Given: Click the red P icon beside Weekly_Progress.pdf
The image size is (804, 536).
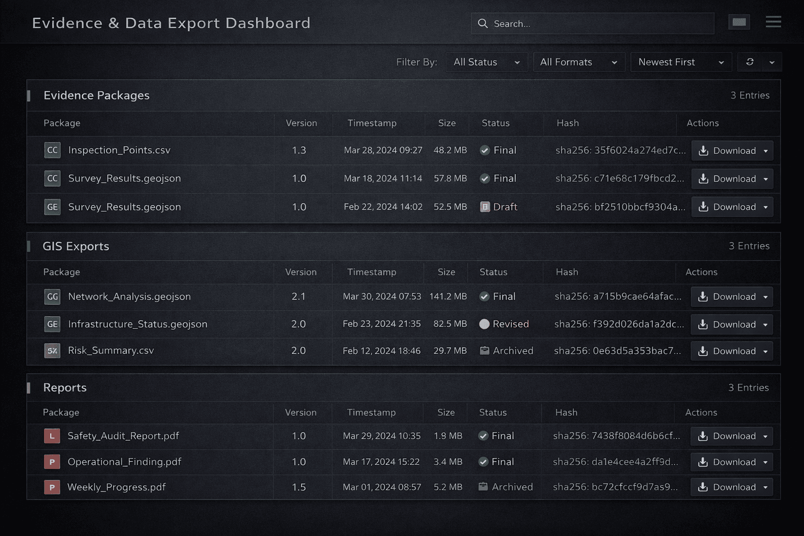Looking at the screenshot, I should [x=52, y=487].
